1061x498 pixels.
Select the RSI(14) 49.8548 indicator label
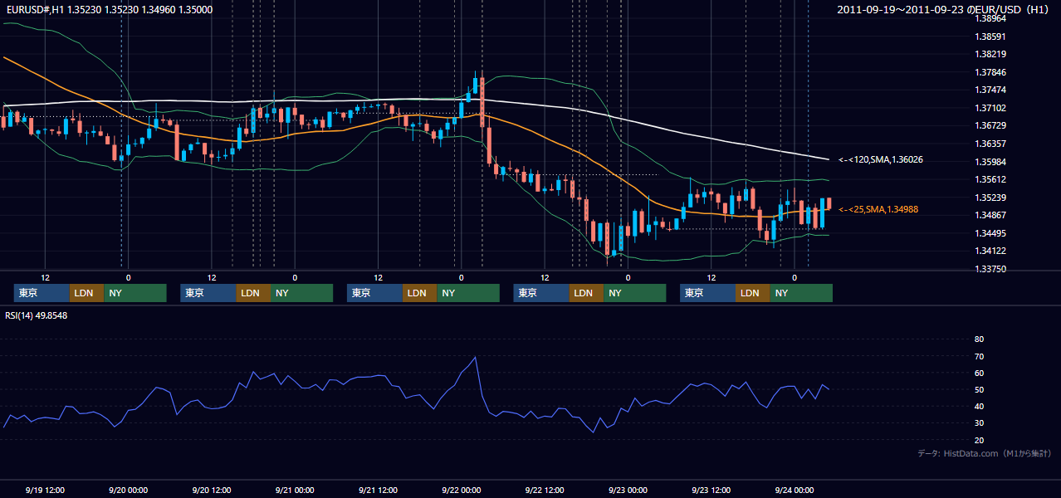tap(37, 315)
